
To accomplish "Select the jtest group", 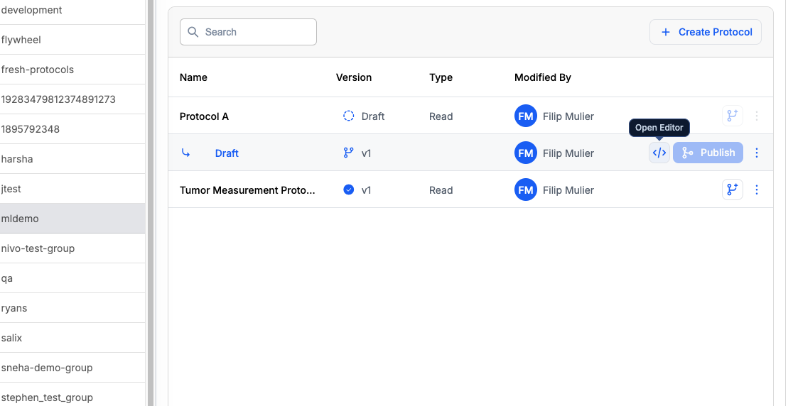I will [72, 189].
